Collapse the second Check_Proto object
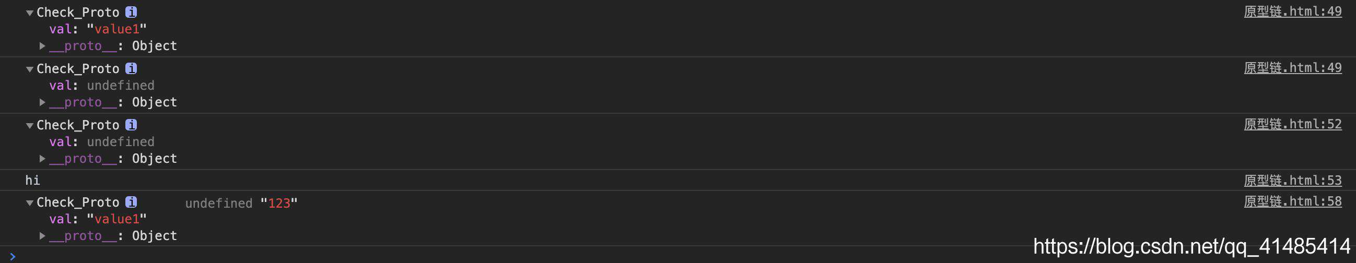Screen dimensions: 1356x263 pos(30,69)
